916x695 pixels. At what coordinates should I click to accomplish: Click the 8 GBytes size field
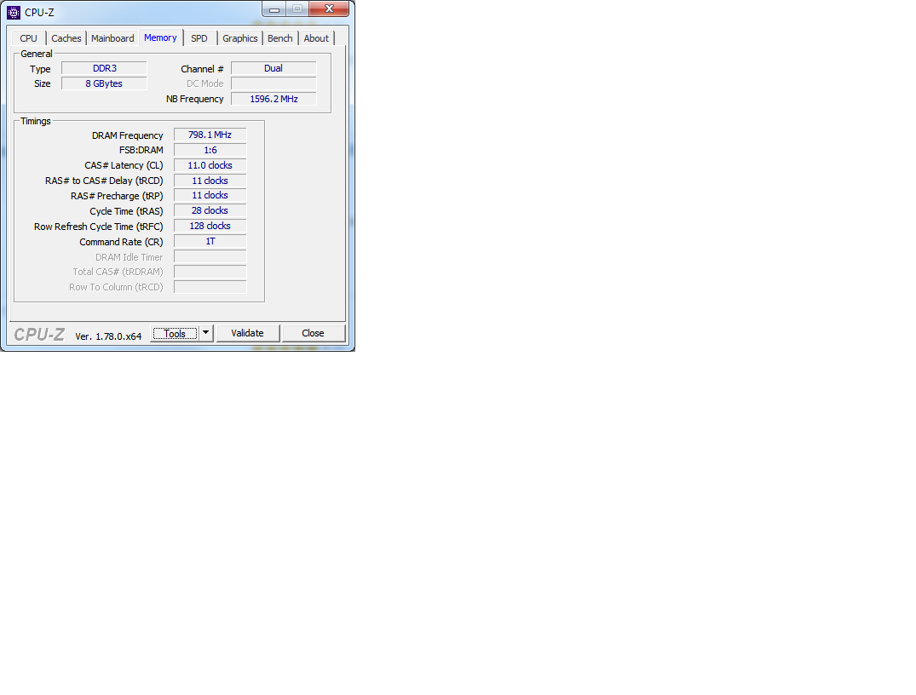point(104,83)
